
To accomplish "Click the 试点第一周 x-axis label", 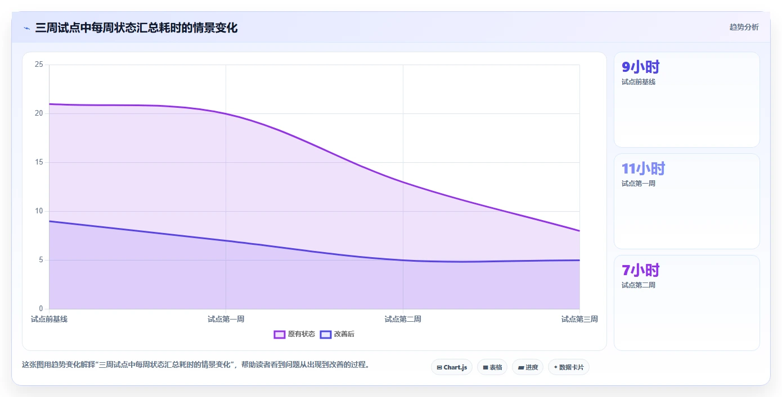I will pyautogui.click(x=226, y=319).
